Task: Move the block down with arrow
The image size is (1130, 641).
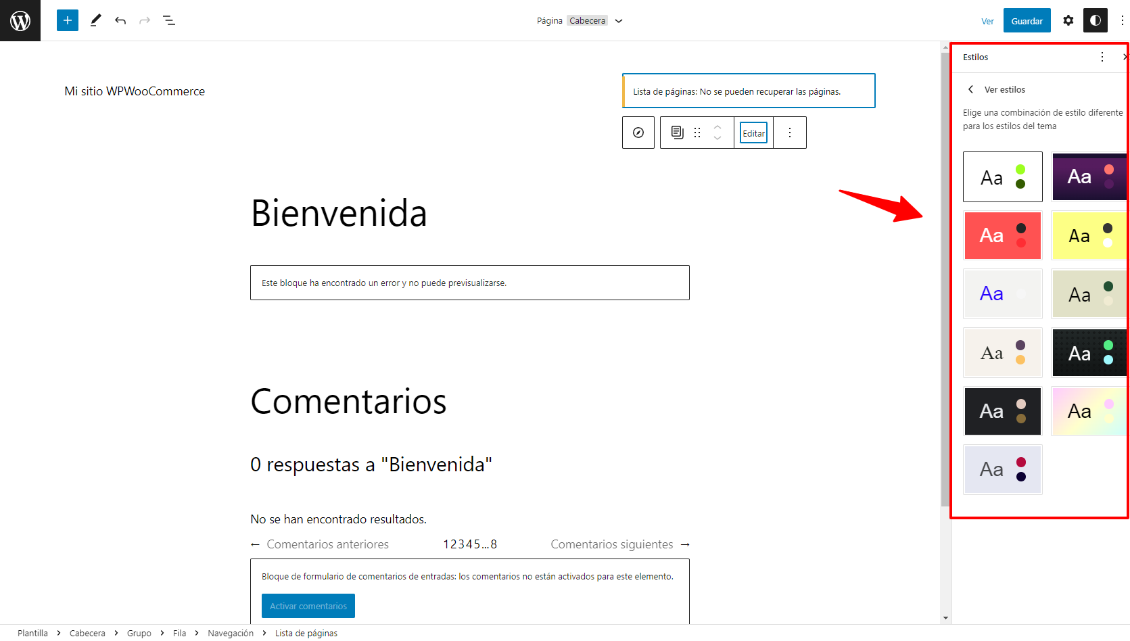Action: pos(717,139)
